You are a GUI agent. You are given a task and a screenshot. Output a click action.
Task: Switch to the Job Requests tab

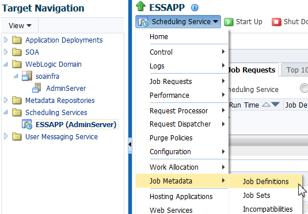click(x=253, y=70)
